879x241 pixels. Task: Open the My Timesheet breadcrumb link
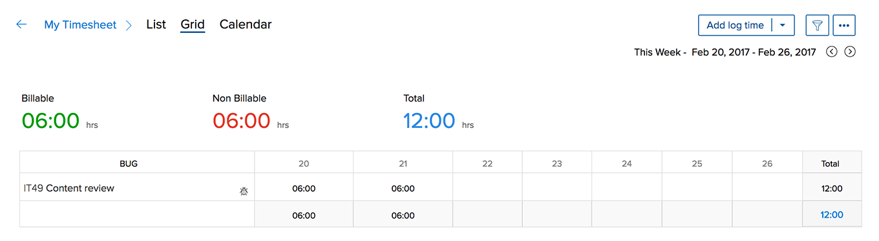pyautogui.click(x=80, y=25)
